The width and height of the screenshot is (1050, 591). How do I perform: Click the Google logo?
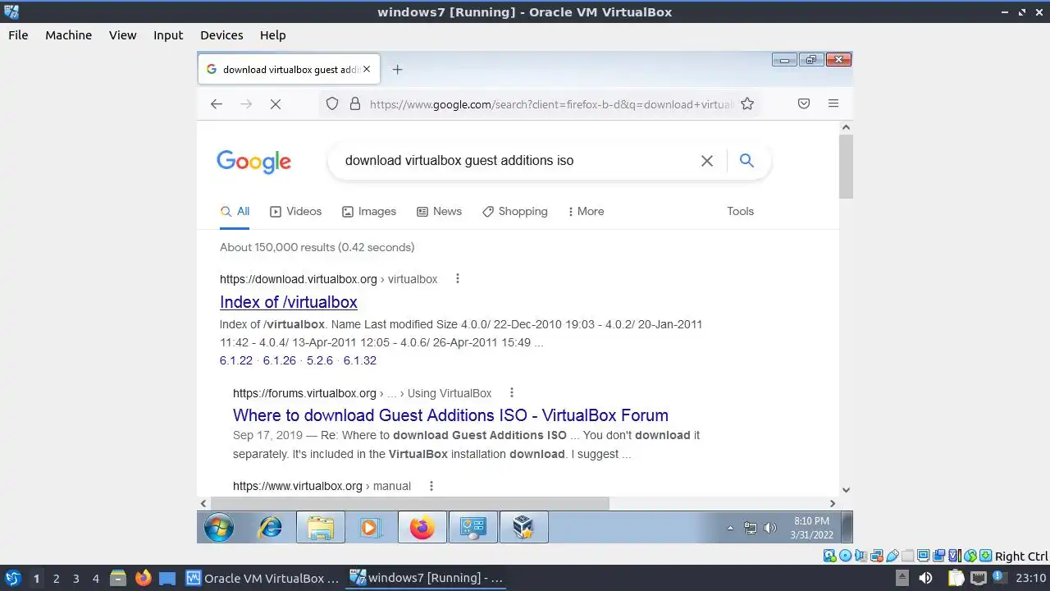pos(253,162)
